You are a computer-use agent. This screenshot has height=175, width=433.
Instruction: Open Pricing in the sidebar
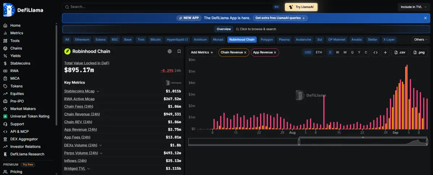[x=16, y=172]
